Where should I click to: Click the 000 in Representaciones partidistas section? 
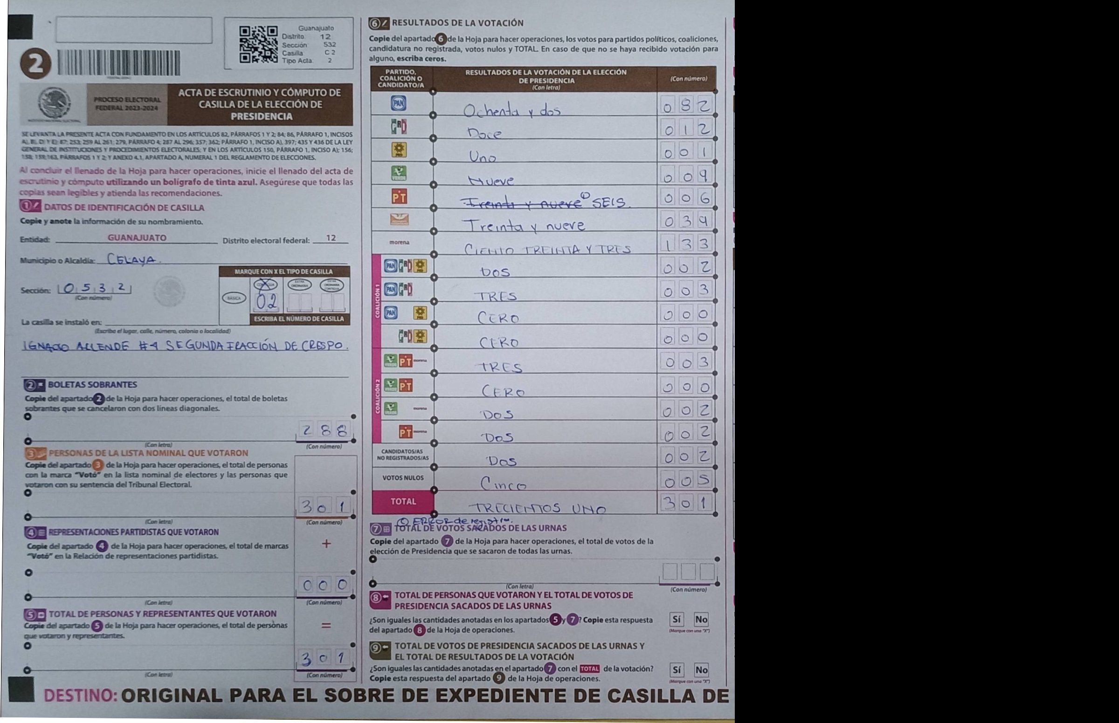[x=325, y=586]
